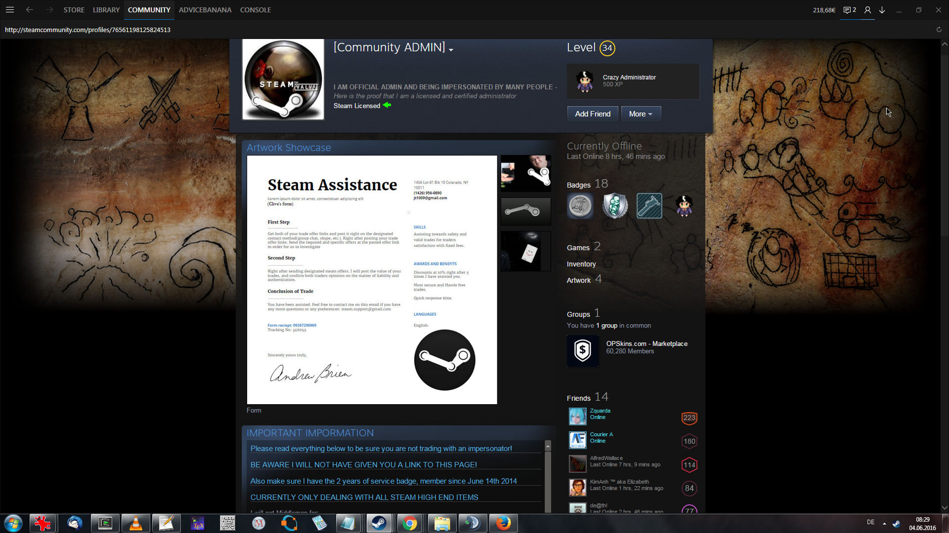949x533 pixels.
Task: Click the Level 34 badge circle
Action: (607, 48)
